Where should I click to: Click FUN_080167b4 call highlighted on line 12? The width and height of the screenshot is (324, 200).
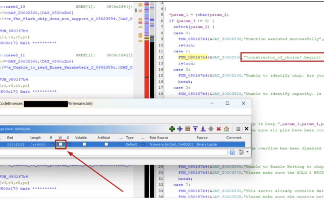(193, 57)
